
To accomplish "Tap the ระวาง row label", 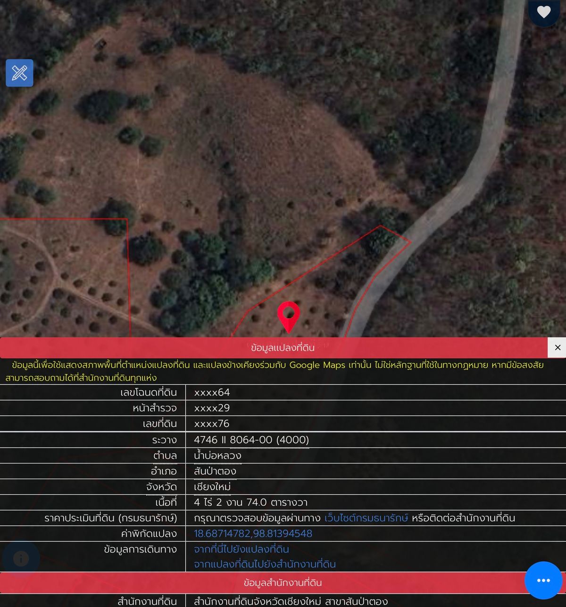I will pos(165,440).
